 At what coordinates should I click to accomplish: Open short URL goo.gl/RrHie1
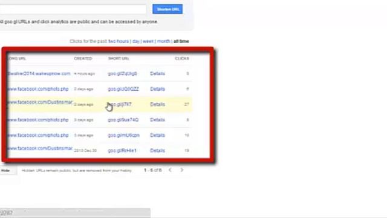122,151
